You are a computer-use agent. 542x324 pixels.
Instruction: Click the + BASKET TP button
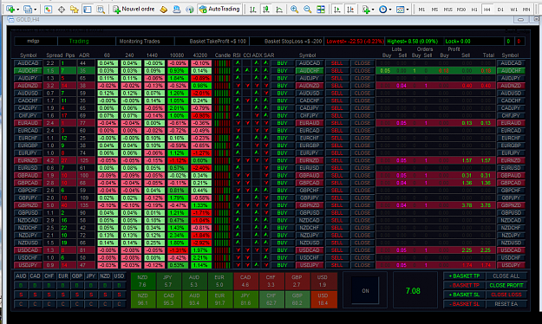[x=465, y=276]
